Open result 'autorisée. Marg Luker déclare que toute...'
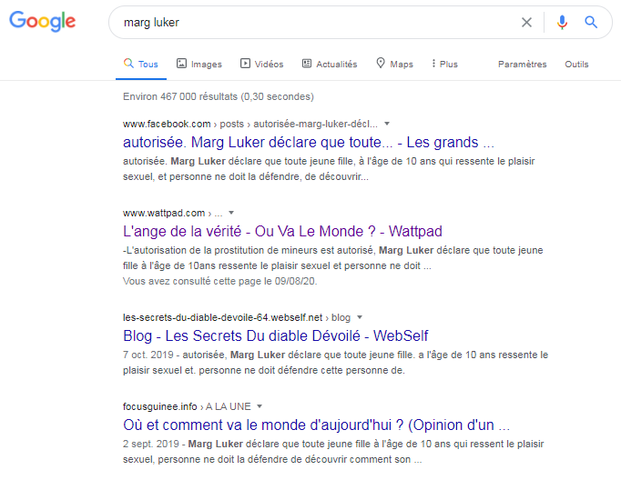Viewport: 621px width, 480px height. click(309, 143)
